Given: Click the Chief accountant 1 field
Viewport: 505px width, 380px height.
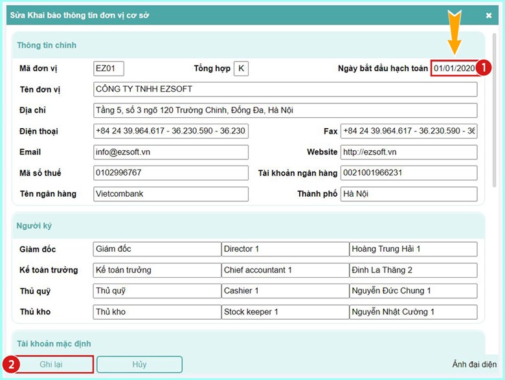Looking at the screenshot, I should pos(285,270).
